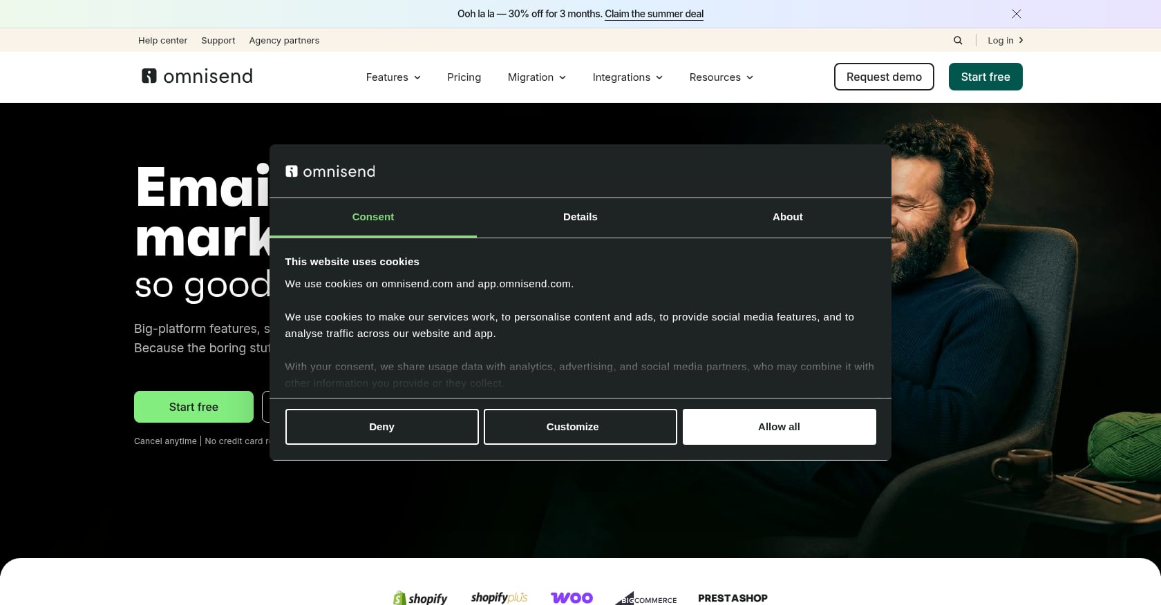Click the 'Cancel anytime' text

(165, 441)
